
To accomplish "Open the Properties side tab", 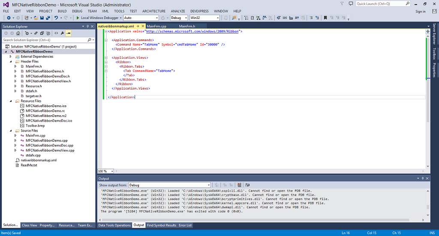I will pyautogui.click(x=434, y=70).
